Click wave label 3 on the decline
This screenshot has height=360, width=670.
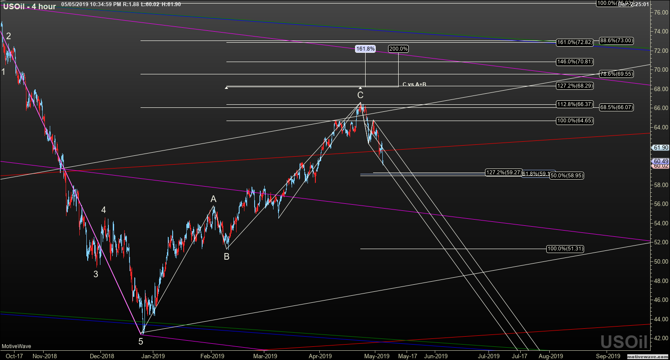point(96,274)
